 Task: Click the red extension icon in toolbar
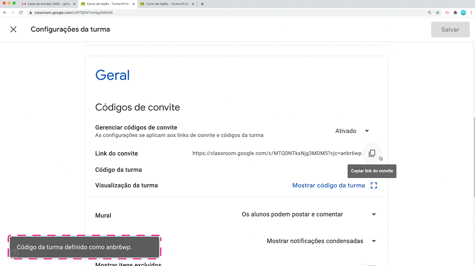click(x=447, y=12)
